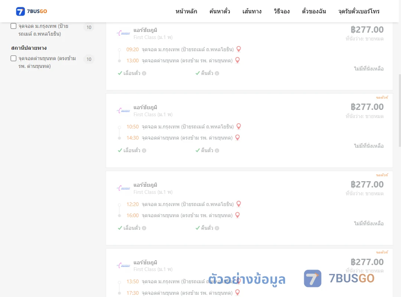Screen dimensions: 401x297
Task: Click operator logo on the 09:20 trip card
Action: click(123, 33)
